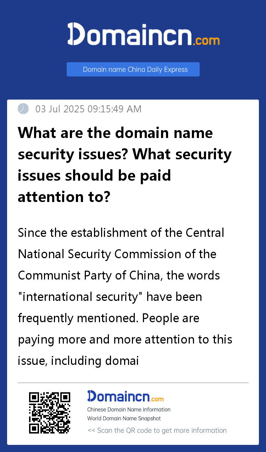The height and width of the screenshot is (452, 266).
Task: Click the clock icon beside the timestamp
Action: click(23, 108)
